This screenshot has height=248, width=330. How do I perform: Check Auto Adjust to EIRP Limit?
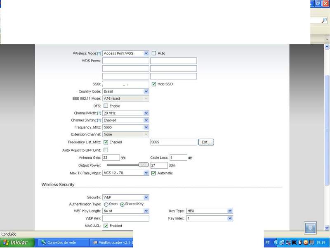tap(106, 150)
